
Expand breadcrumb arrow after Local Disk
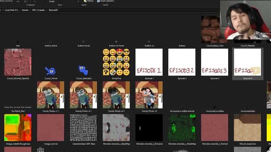(x=20, y=10)
